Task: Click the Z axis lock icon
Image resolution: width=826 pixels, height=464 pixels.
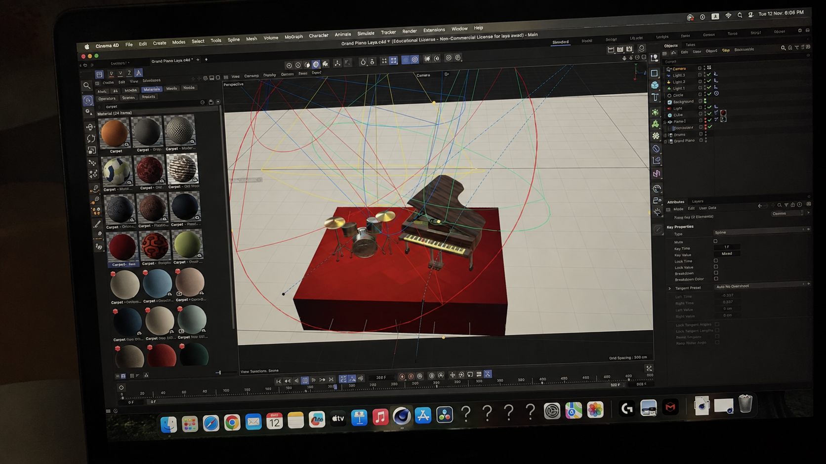Action: click(x=129, y=73)
